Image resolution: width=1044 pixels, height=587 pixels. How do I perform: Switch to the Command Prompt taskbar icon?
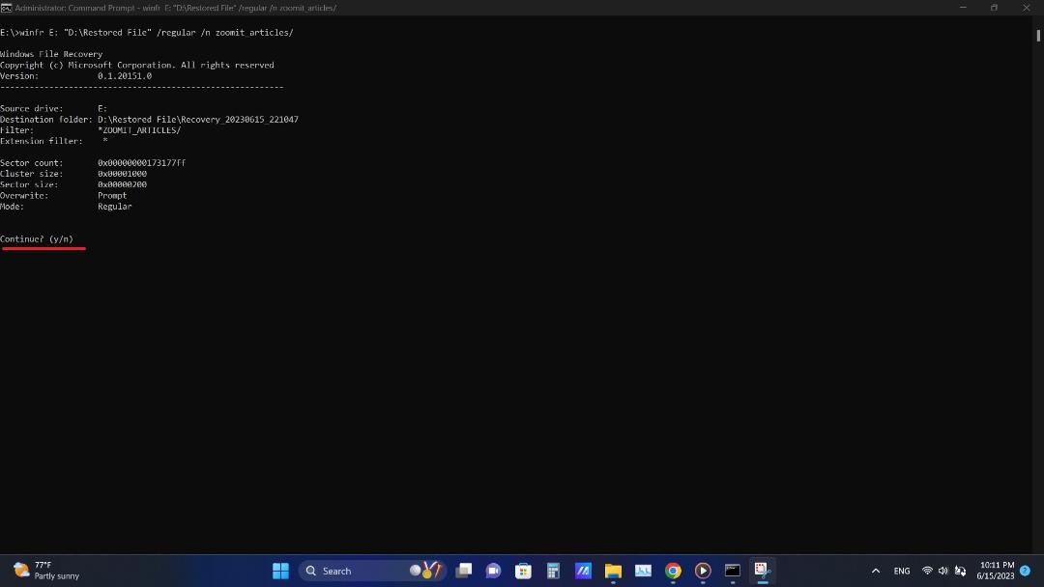(733, 571)
